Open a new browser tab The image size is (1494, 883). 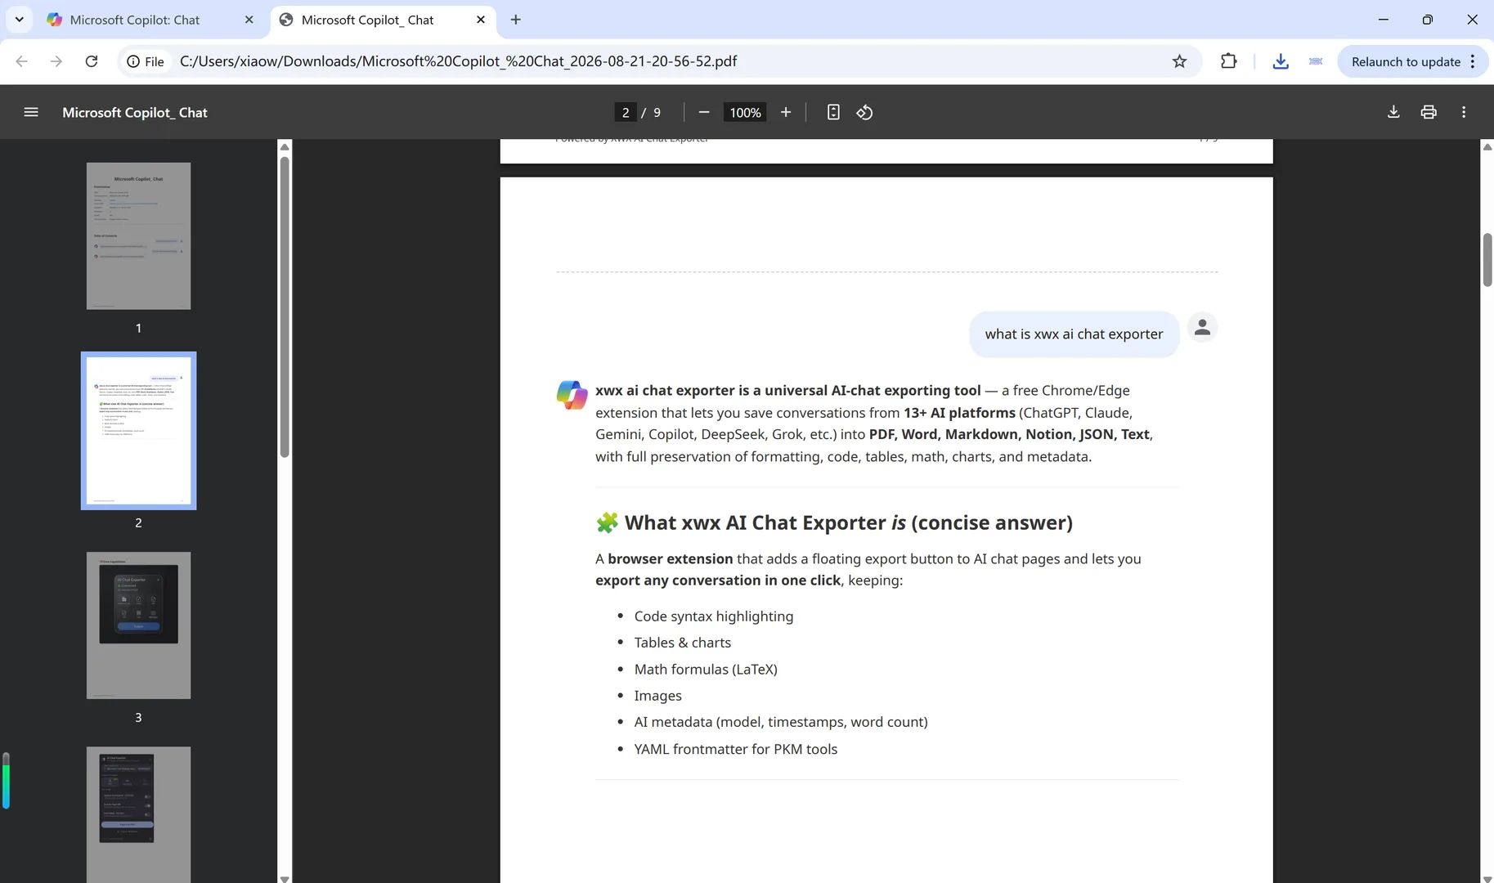tap(515, 20)
